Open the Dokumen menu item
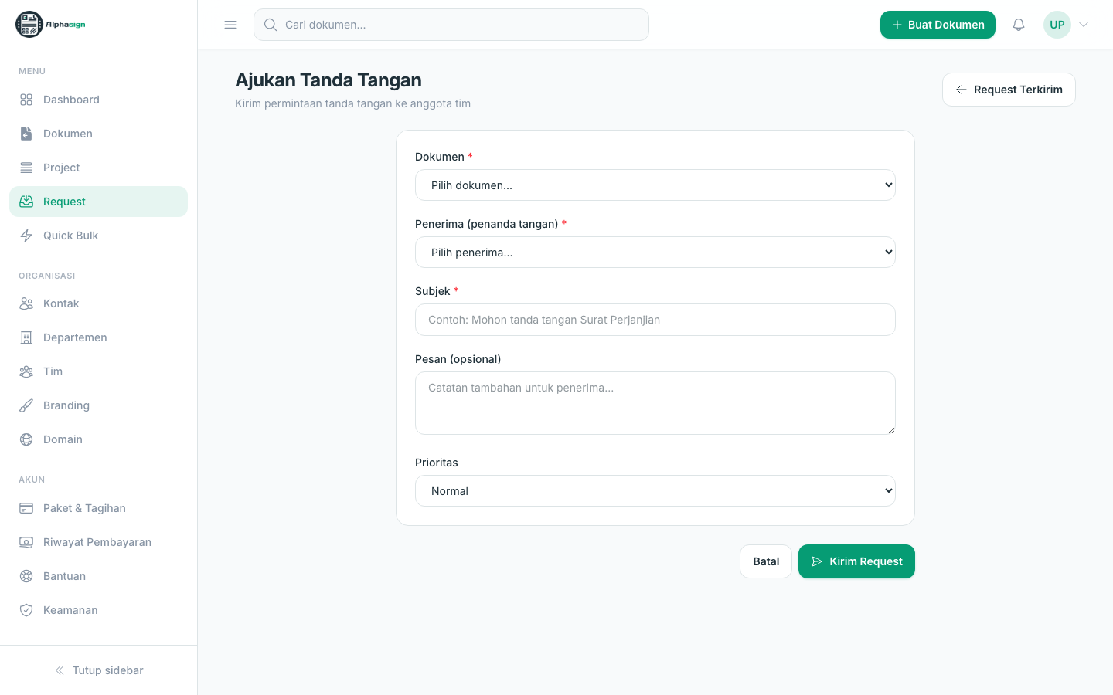1113x695 pixels. (x=98, y=134)
